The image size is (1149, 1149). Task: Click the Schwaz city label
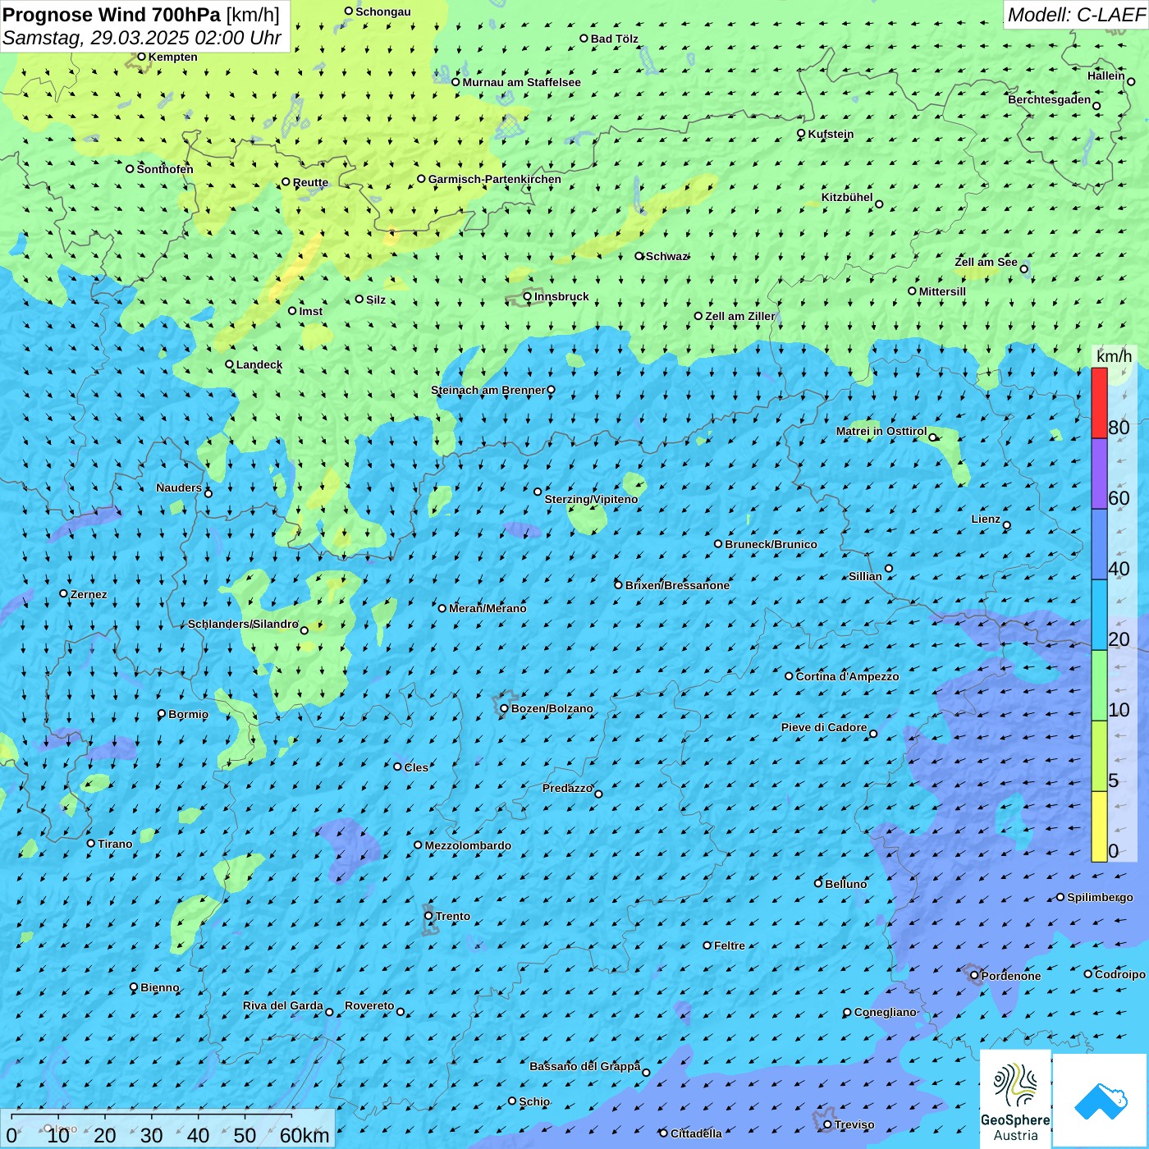point(666,256)
